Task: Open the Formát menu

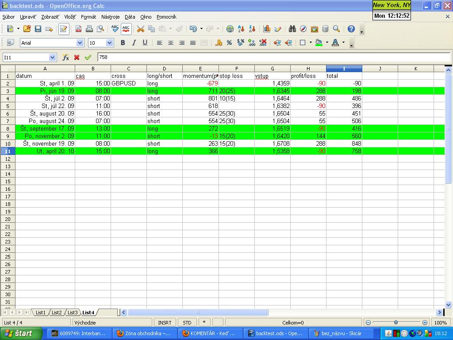Action: point(88,17)
